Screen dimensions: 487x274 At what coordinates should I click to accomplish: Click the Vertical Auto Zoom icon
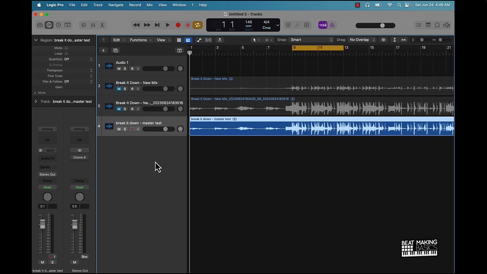(395, 40)
